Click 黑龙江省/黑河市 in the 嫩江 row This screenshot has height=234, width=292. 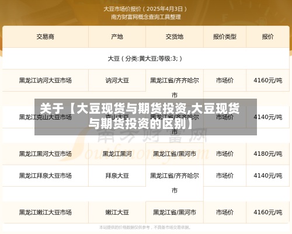tap(175, 212)
